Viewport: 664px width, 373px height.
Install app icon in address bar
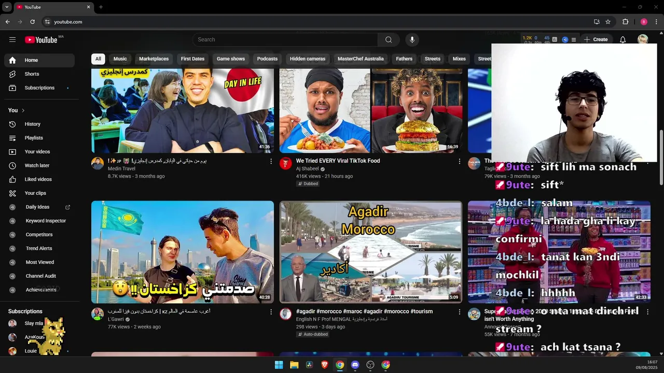click(x=597, y=22)
